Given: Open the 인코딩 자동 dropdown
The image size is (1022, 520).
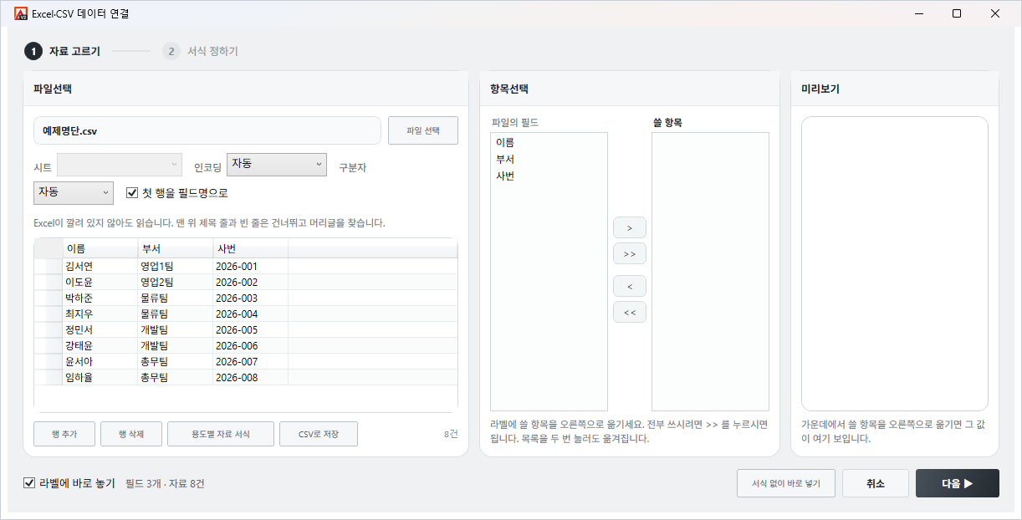Looking at the screenshot, I should [277, 165].
